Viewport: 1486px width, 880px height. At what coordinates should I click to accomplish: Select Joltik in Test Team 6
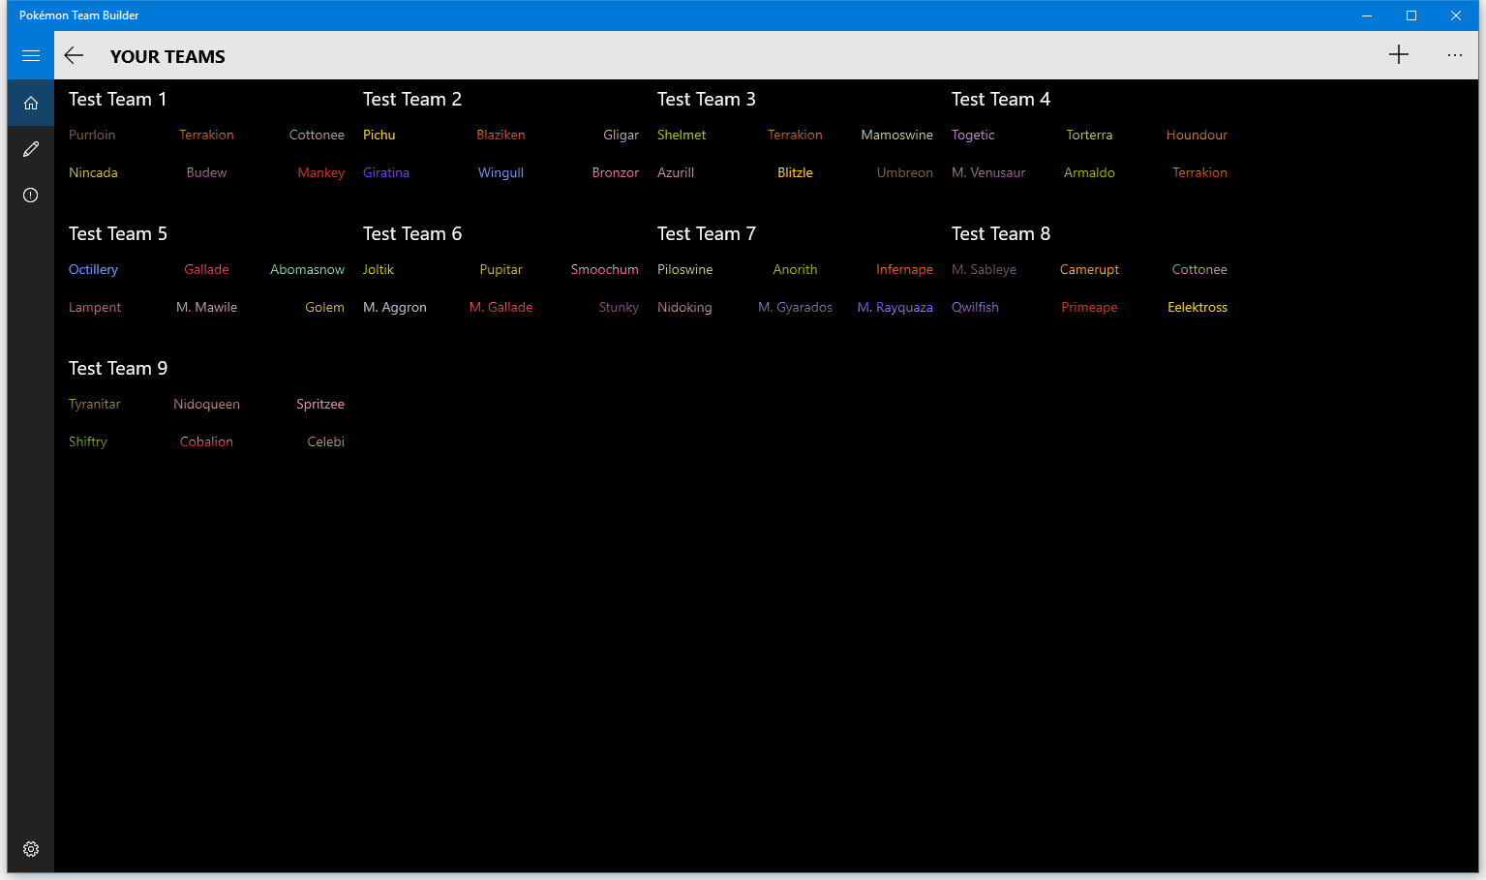point(379,269)
